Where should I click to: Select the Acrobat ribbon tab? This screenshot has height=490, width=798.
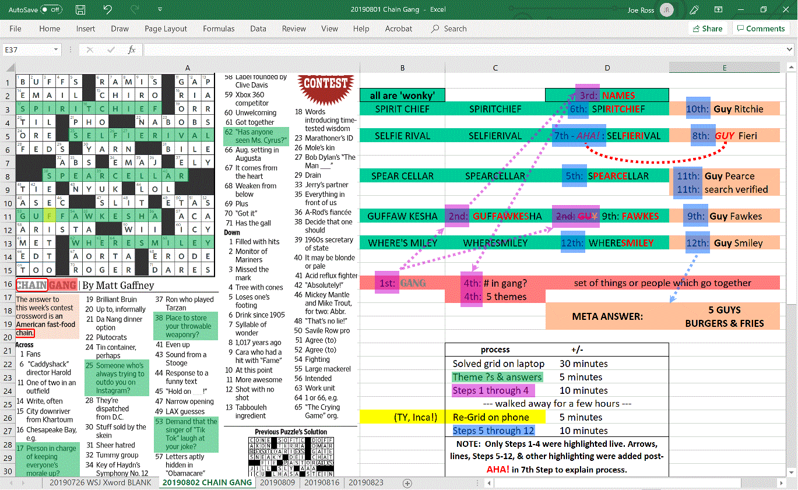coord(399,29)
